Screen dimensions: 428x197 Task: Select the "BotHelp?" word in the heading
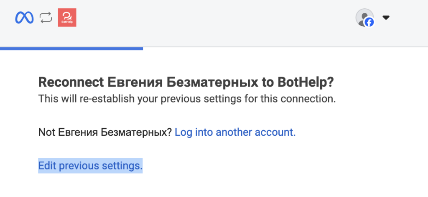click(x=306, y=82)
